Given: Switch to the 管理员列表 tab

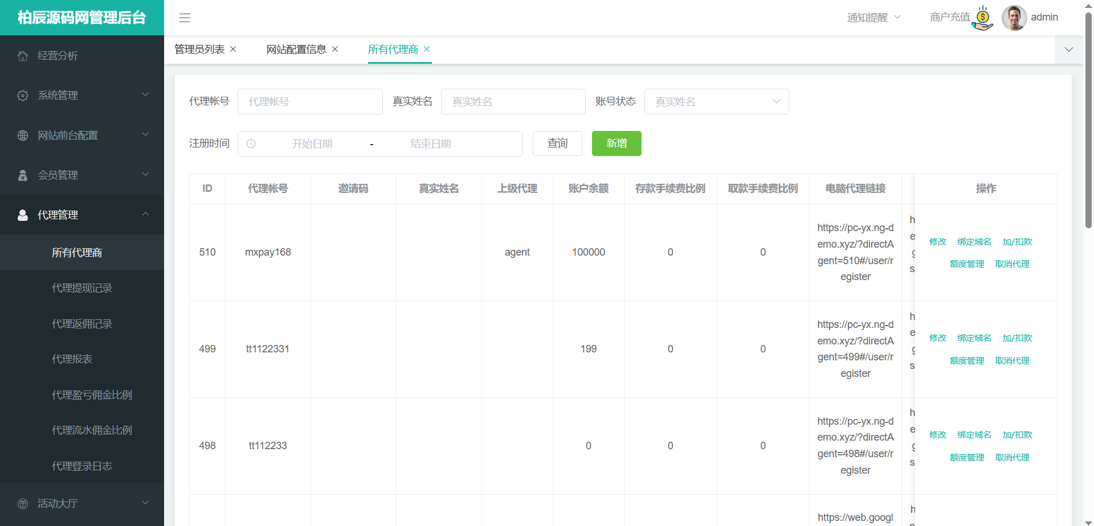Looking at the screenshot, I should [x=199, y=50].
